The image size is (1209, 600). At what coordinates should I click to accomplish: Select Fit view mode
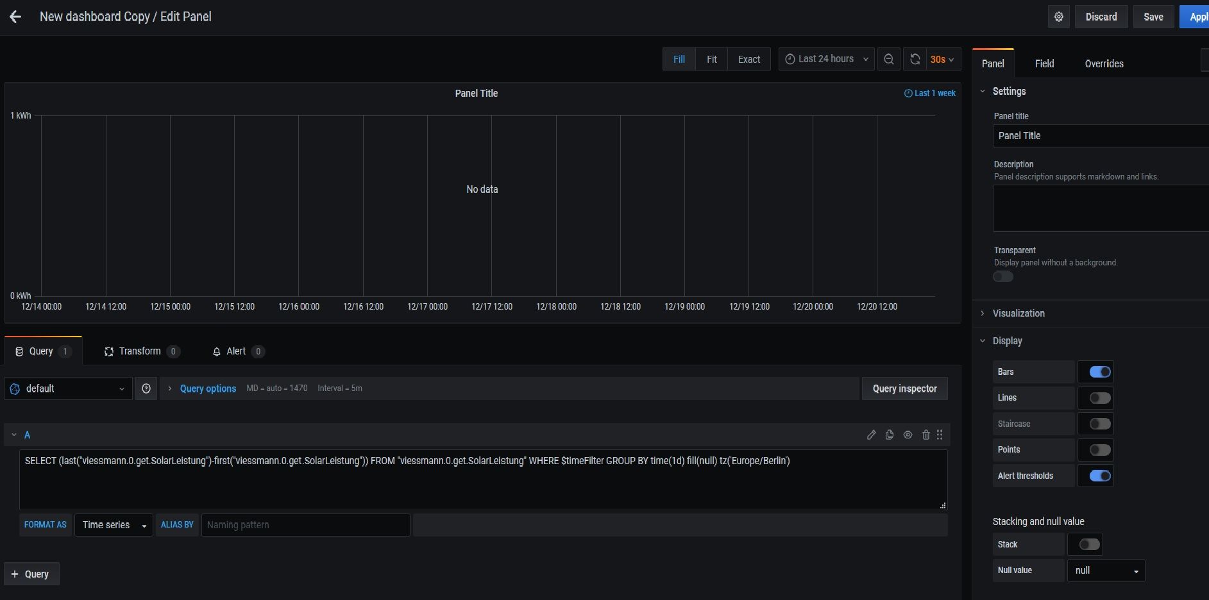(x=712, y=59)
